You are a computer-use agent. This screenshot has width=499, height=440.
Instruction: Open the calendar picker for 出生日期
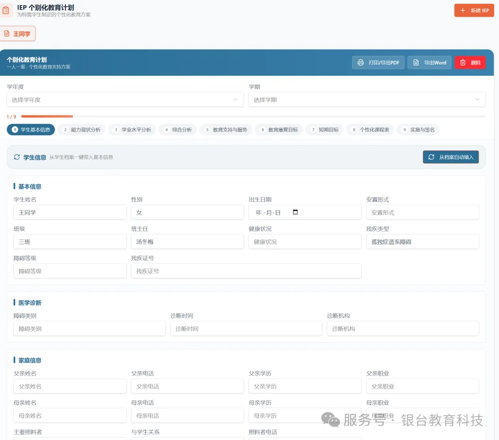(x=295, y=212)
